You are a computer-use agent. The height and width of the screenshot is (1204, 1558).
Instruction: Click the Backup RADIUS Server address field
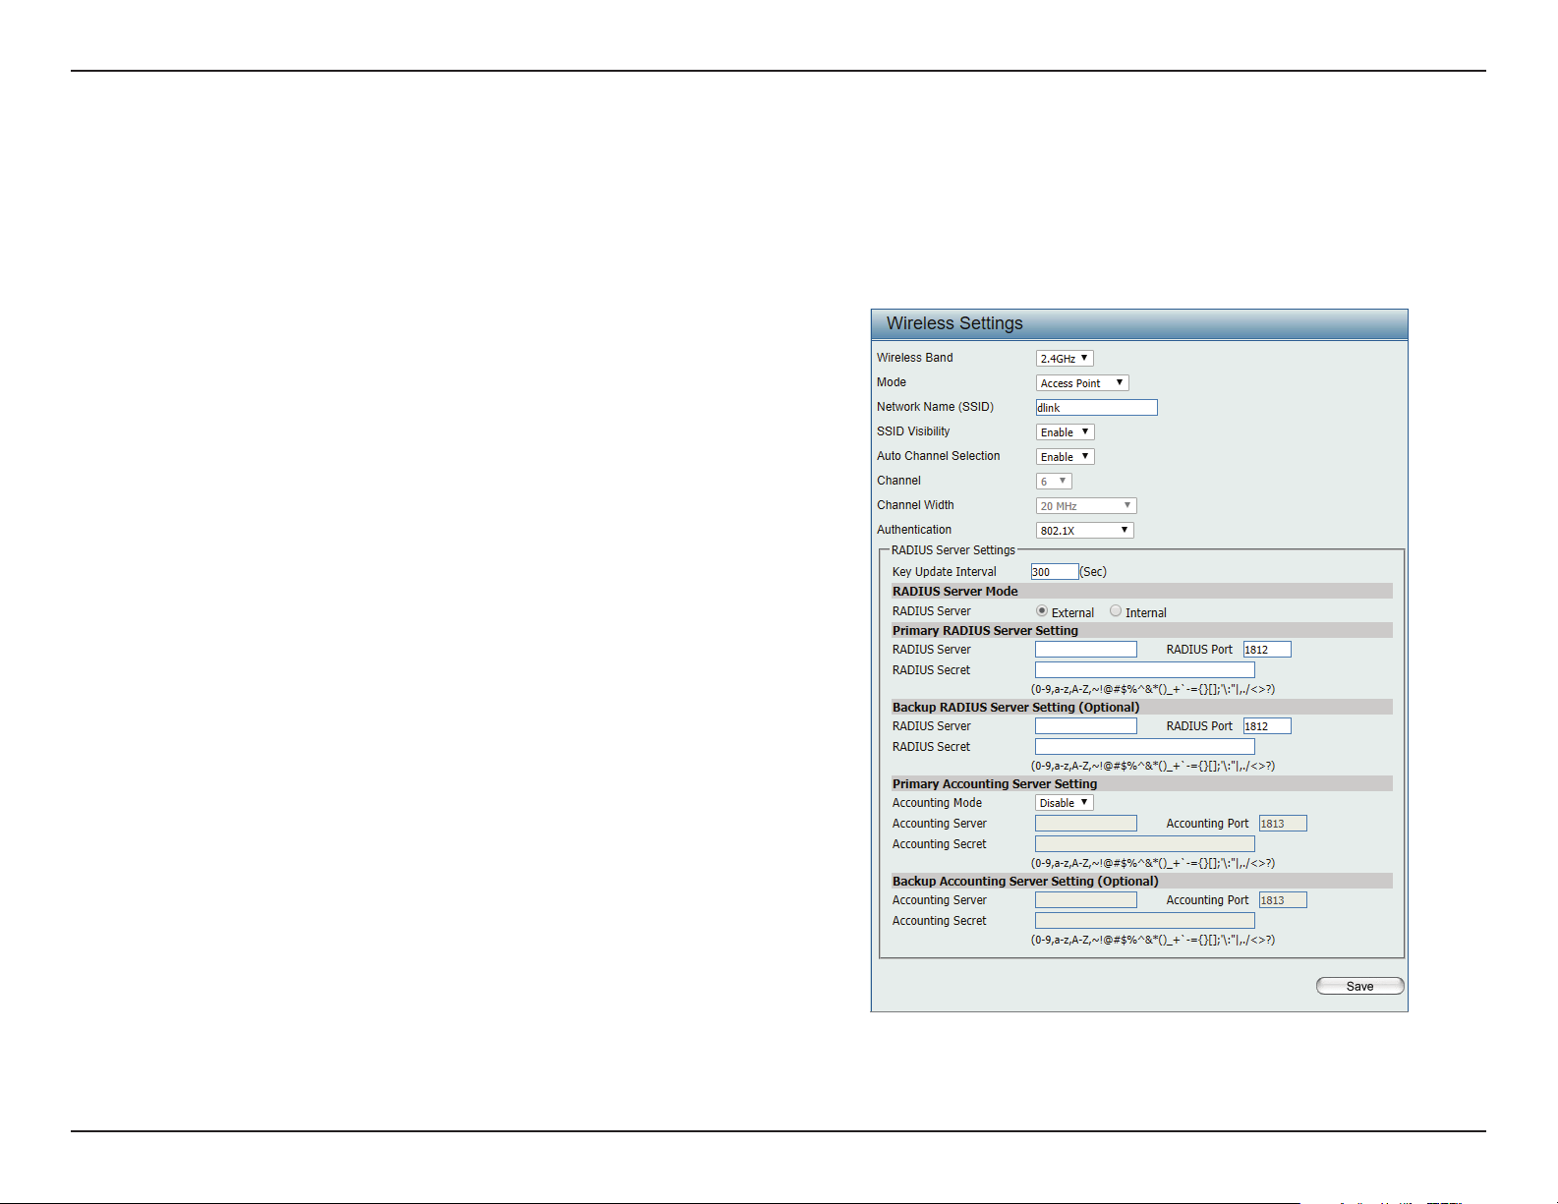[1086, 726]
